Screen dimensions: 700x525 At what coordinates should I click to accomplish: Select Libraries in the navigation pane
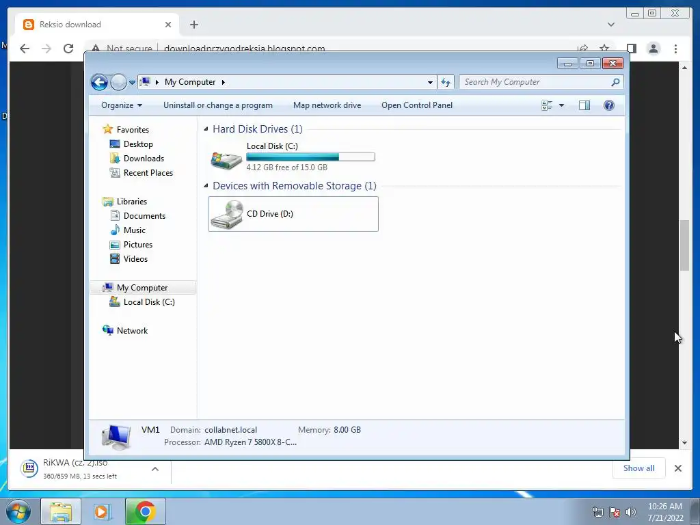[x=132, y=202]
